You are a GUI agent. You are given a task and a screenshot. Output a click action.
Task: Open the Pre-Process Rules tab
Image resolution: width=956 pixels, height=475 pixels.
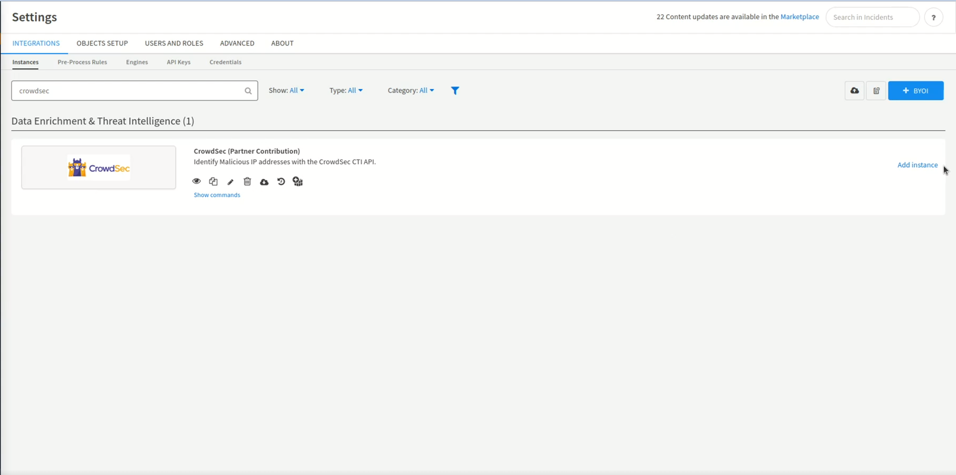(82, 62)
